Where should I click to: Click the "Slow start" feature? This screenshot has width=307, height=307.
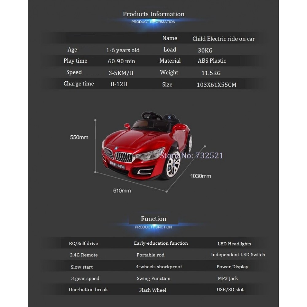(82, 267)
